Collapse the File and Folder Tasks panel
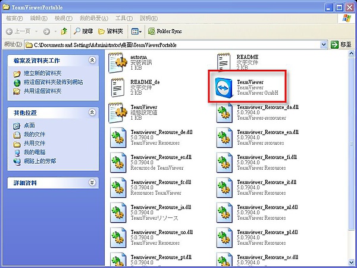The image size is (357, 268). tap(92, 60)
